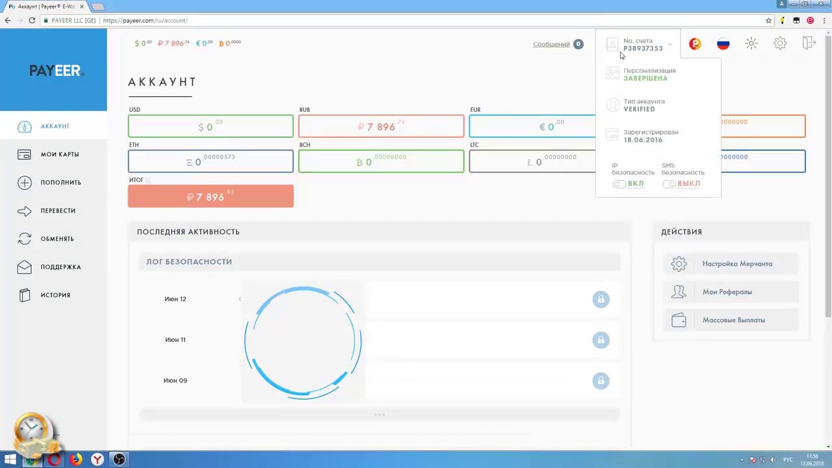Click the ИТОГ total balance box
The image size is (832, 468).
coord(211,196)
